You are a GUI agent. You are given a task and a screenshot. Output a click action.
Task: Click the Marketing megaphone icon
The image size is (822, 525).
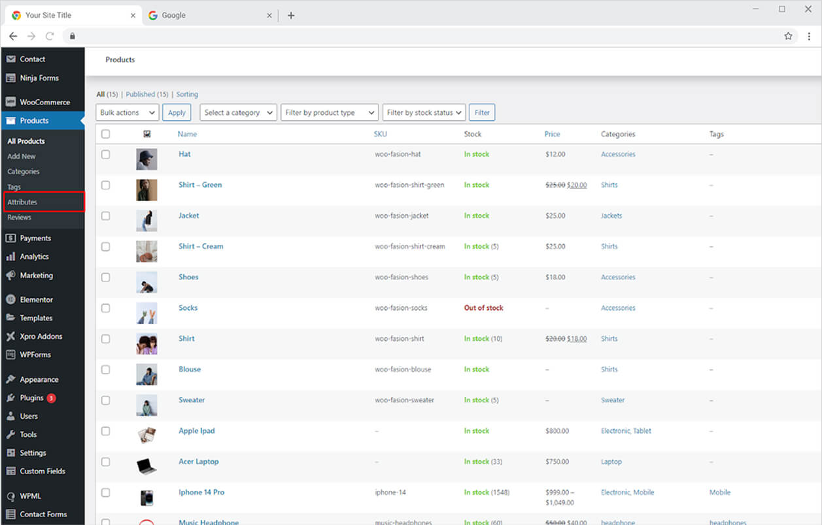[x=10, y=275]
